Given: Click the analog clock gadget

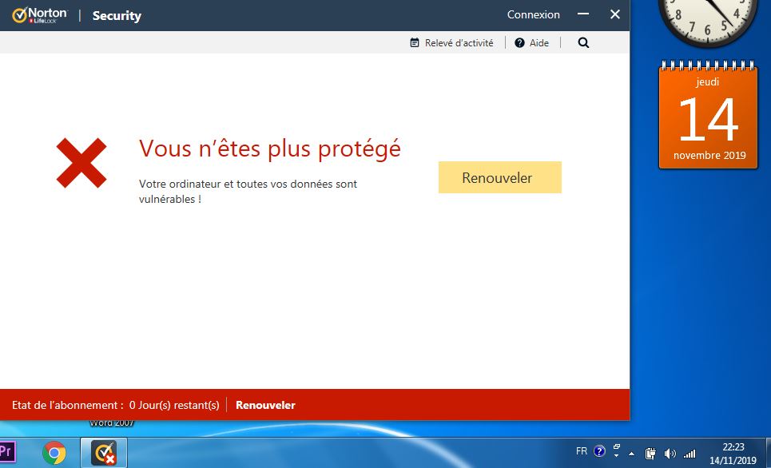Looking at the screenshot, I should point(708,22).
